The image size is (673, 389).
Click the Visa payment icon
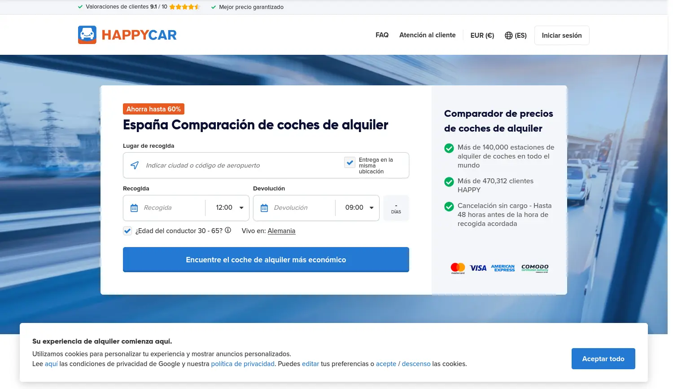coord(478,268)
